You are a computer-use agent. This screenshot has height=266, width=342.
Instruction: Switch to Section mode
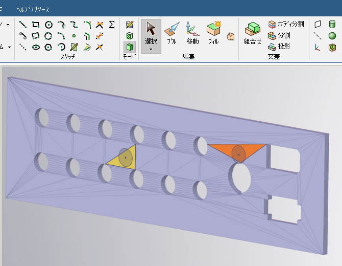(130, 36)
